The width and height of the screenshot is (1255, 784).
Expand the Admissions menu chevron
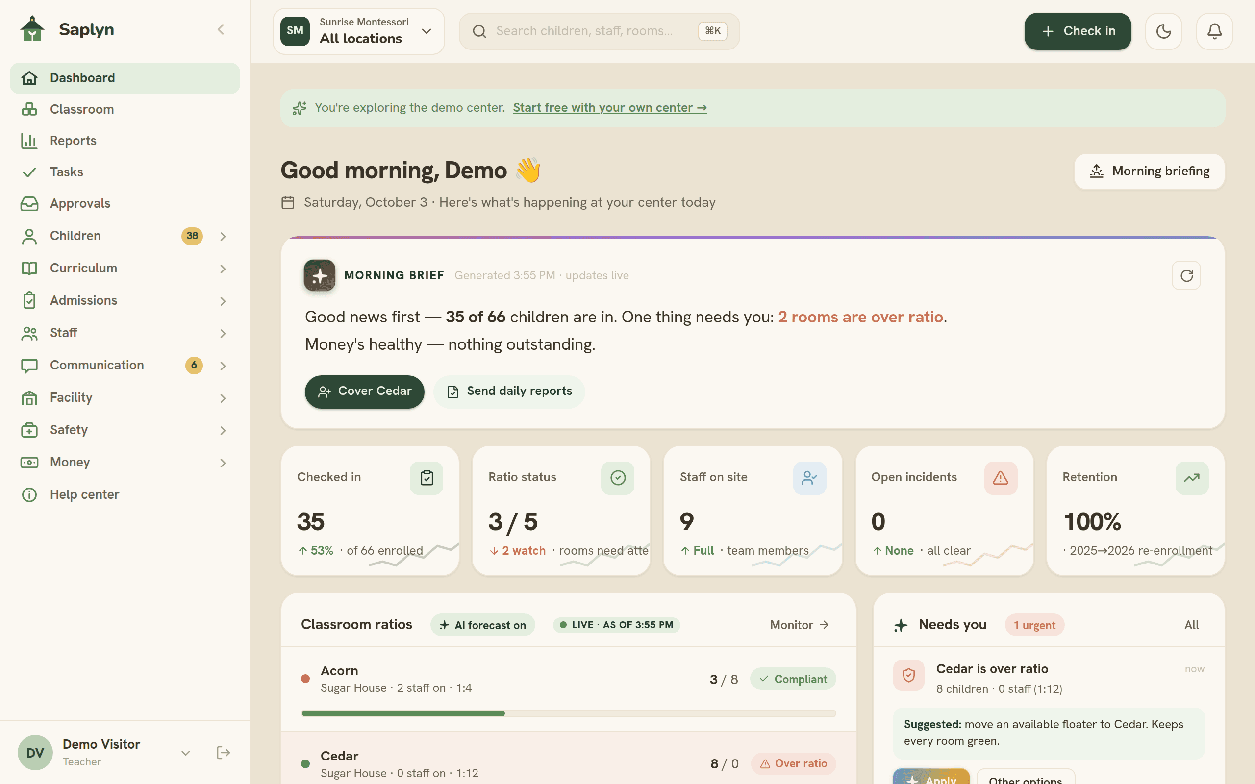pos(223,301)
